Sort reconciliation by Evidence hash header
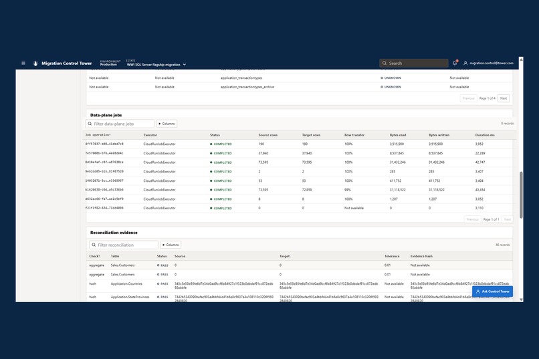Screen dimensions: 539x359 pos(421,256)
